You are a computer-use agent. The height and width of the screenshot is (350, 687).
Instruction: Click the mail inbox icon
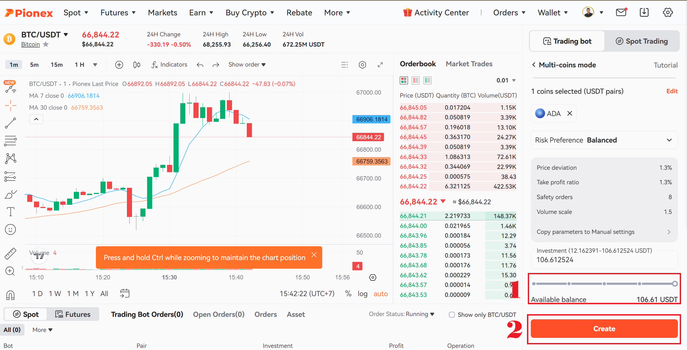coord(621,12)
